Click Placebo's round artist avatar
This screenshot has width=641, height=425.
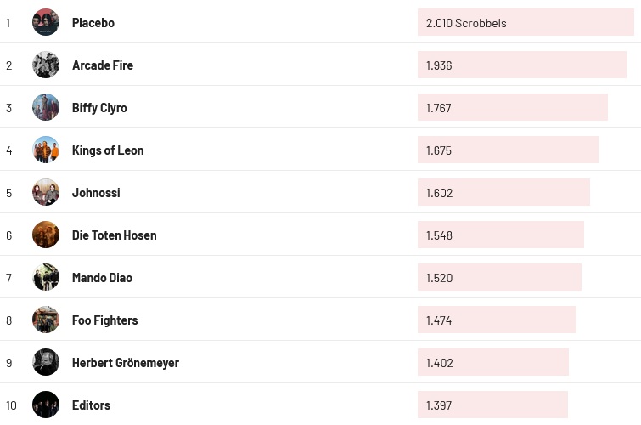click(46, 22)
